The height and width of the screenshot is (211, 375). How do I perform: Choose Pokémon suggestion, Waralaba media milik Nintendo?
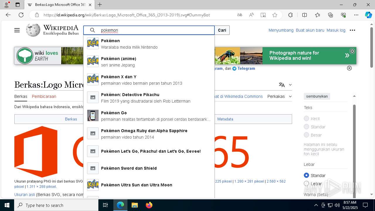(149, 44)
